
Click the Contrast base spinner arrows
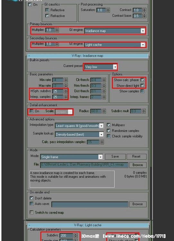(144, 16)
